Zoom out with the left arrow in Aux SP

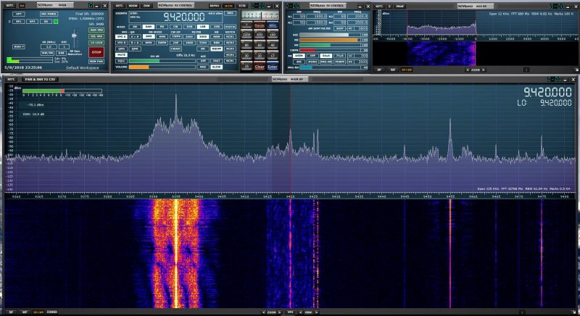(468, 70)
